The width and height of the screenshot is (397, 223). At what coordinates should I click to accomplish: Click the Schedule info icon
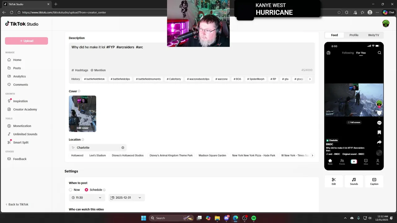[104, 190]
